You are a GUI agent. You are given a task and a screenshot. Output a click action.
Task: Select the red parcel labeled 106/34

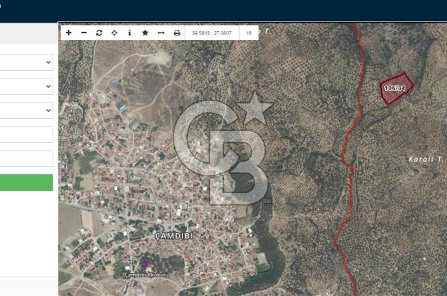coord(395,88)
